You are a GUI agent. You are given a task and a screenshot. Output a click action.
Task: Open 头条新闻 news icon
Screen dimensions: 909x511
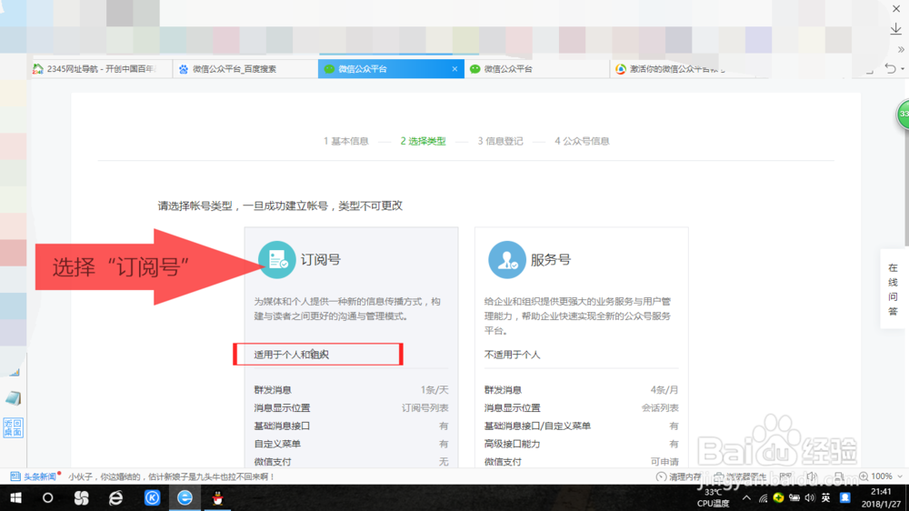(x=15, y=476)
